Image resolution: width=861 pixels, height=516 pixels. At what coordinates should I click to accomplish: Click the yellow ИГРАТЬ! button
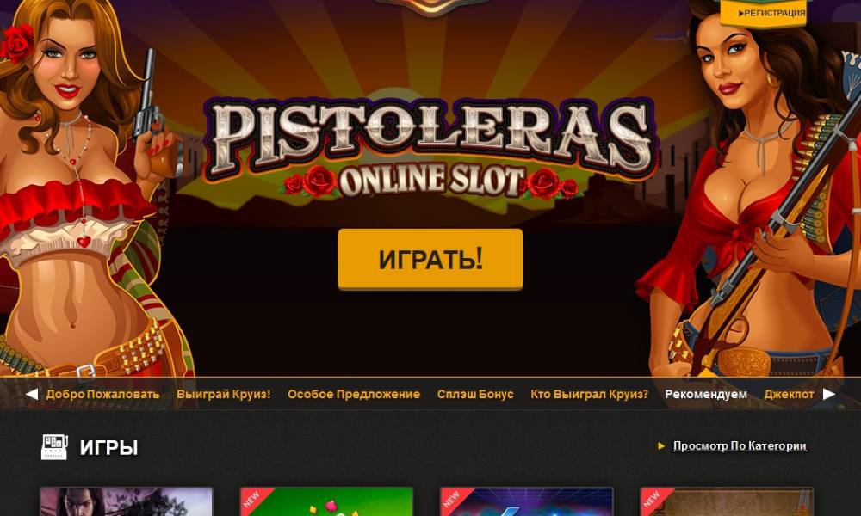430,259
